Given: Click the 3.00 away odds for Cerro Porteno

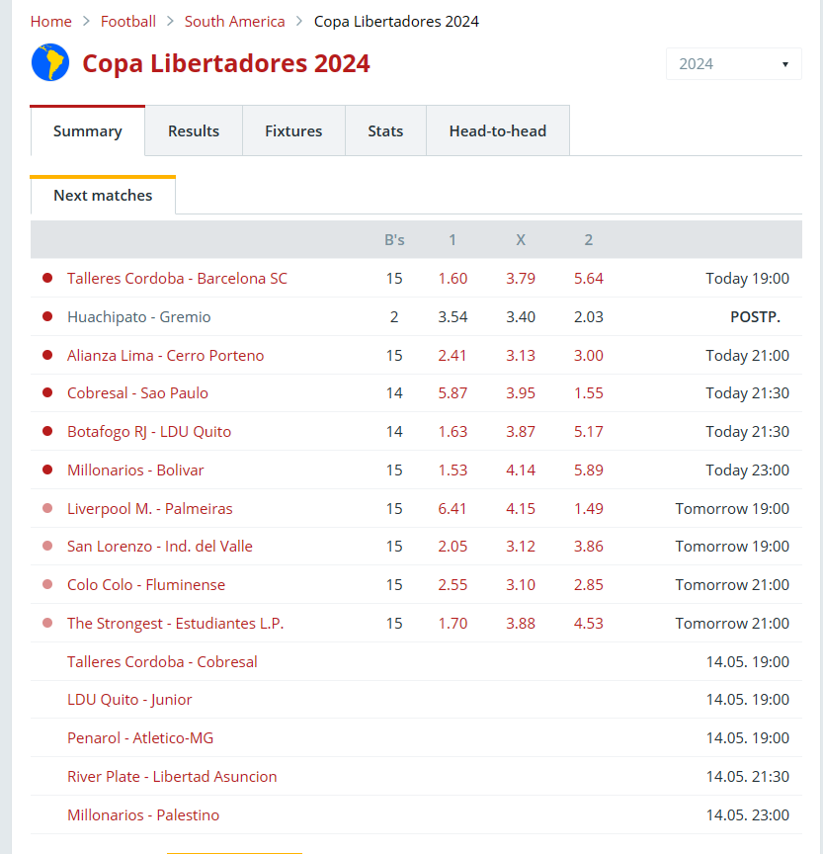Looking at the screenshot, I should pos(589,355).
